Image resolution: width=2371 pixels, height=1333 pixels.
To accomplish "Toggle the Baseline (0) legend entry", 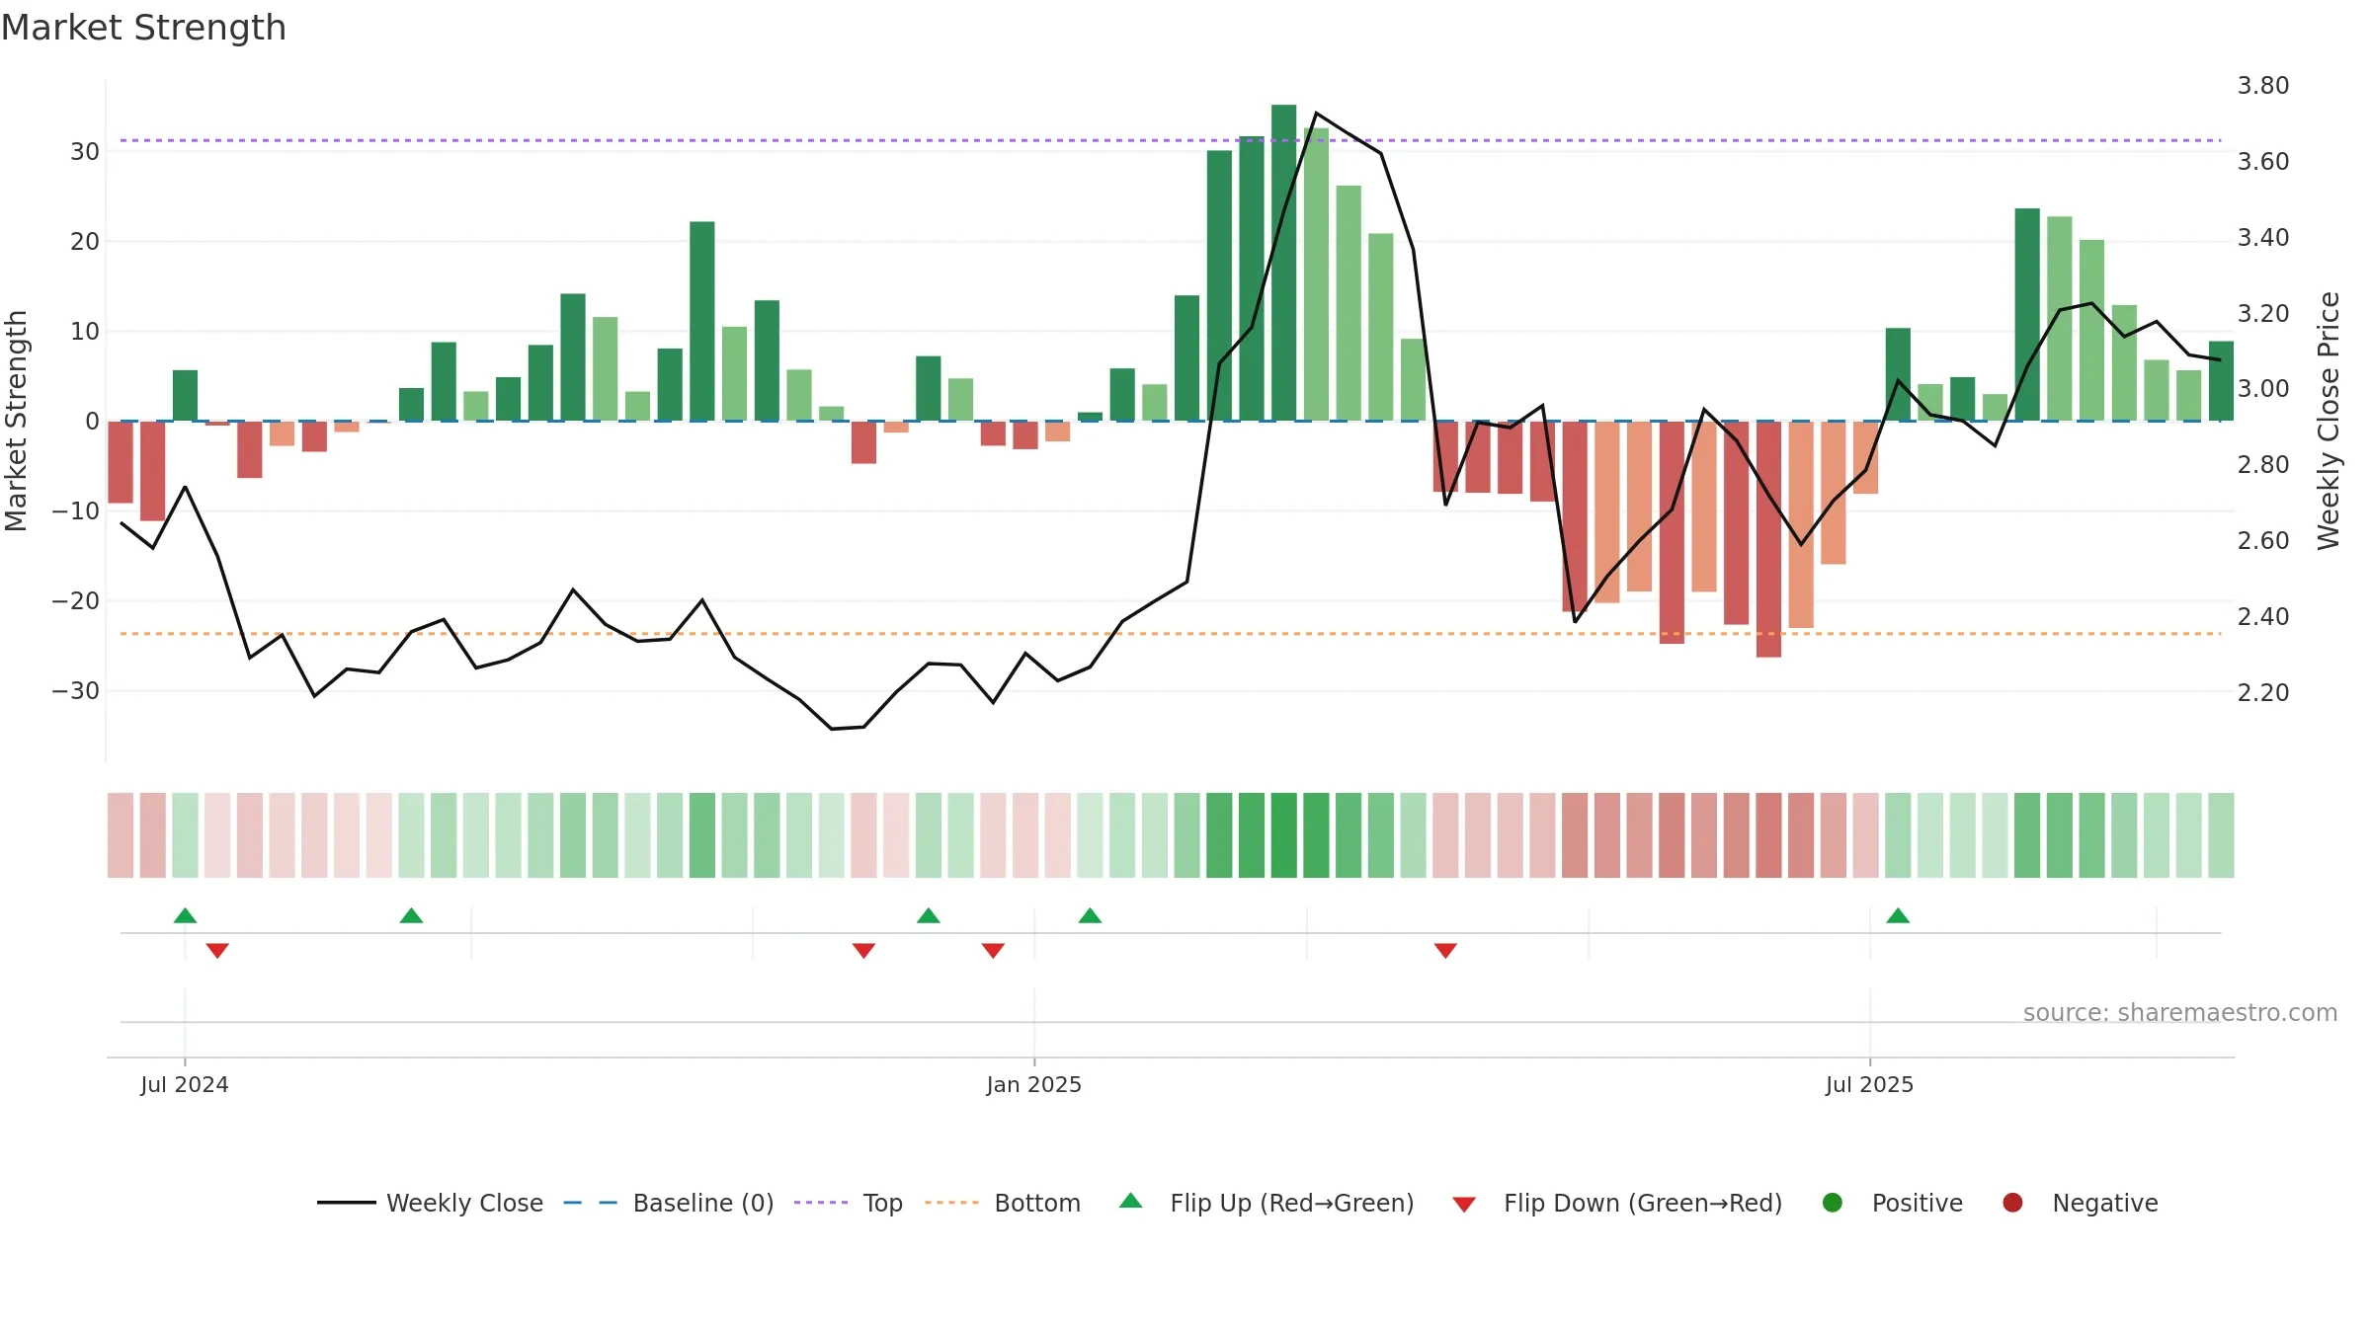I will click(x=669, y=1203).
